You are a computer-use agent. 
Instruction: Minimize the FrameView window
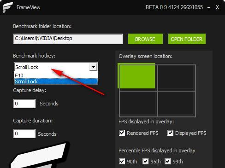tap(209, 7)
